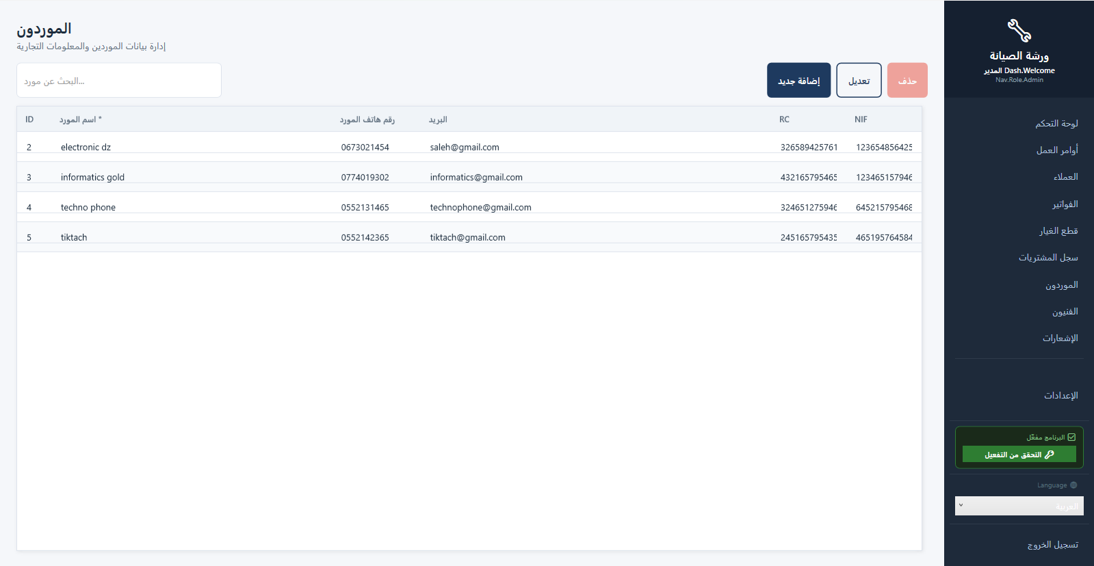Image resolution: width=1094 pixels, height=566 pixels.
Task: Click the رقم هاتف المورد column header
Action: (x=367, y=120)
